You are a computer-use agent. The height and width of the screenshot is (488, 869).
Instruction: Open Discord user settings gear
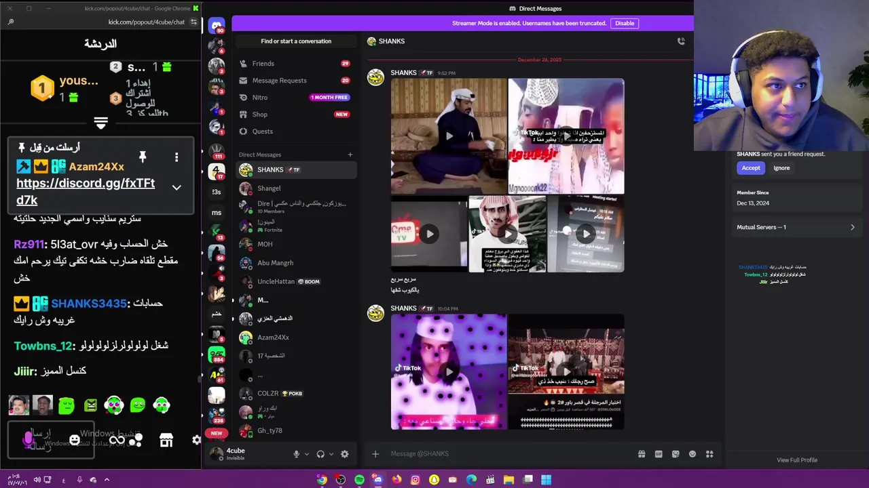point(344,454)
